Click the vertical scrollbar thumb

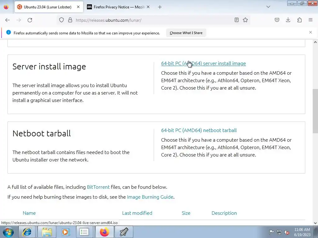click(315, 111)
